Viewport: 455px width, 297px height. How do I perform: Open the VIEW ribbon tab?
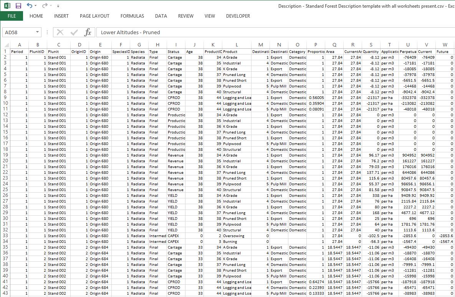[210, 16]
